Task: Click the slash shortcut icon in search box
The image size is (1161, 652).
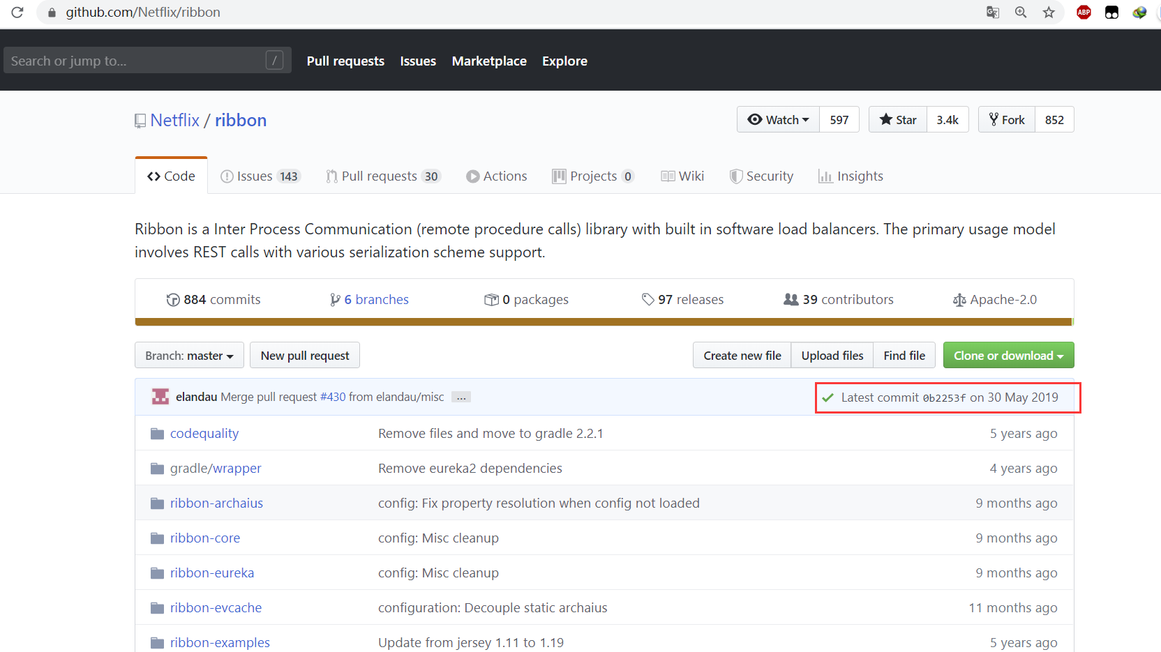Action: click(x=274, y=60)
